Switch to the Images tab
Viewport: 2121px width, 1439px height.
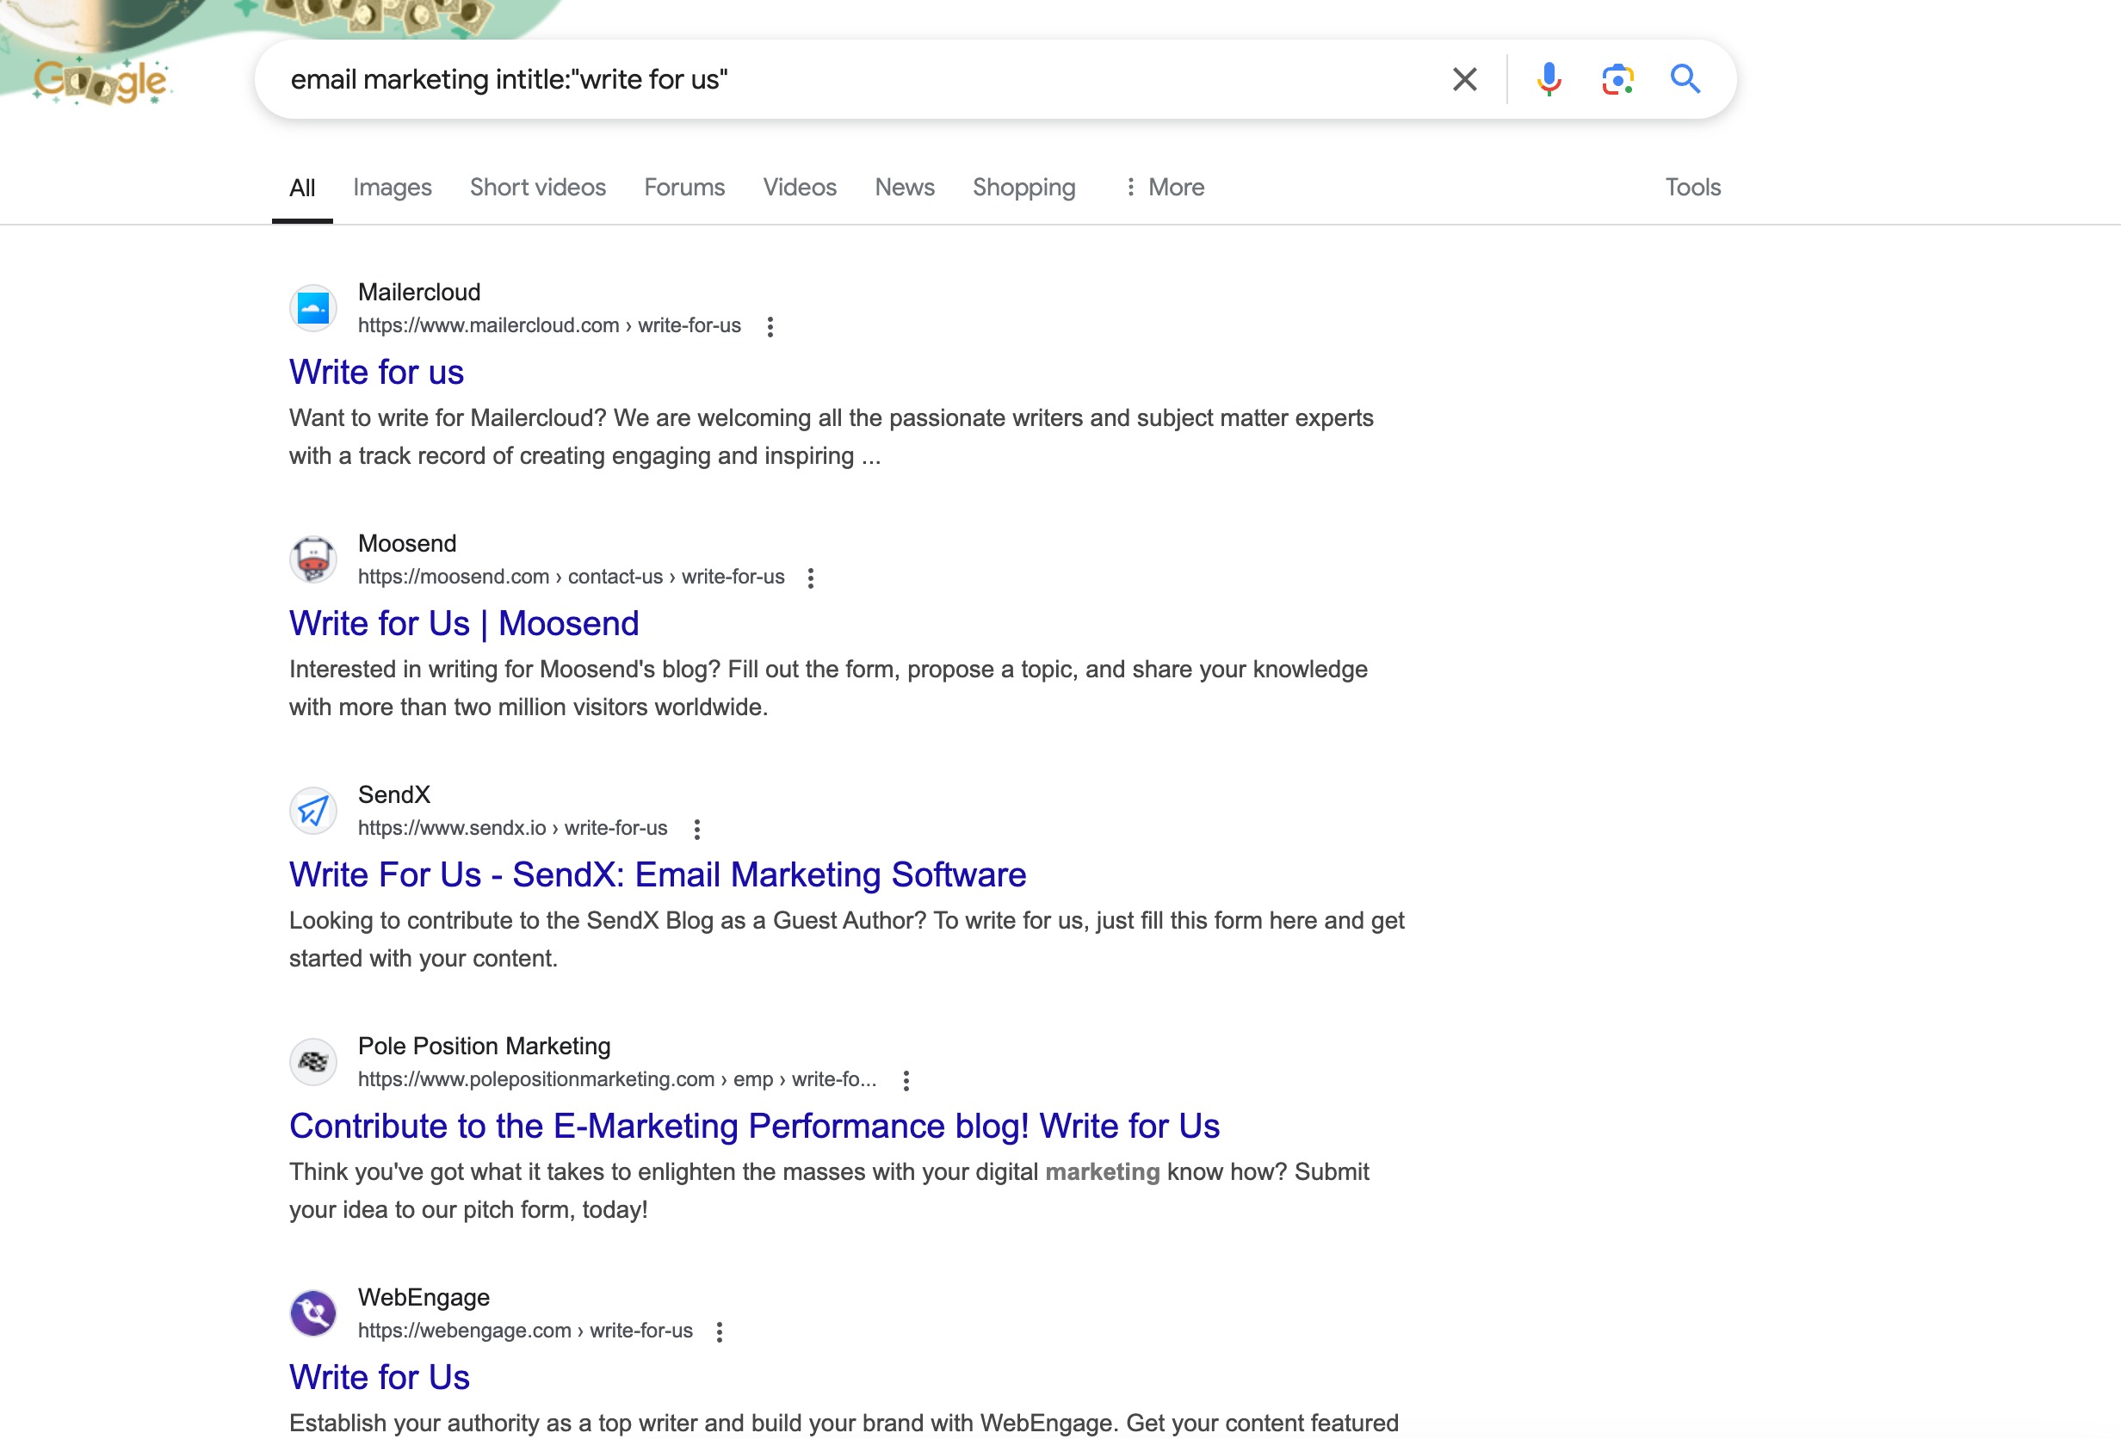tap(392, 186)
